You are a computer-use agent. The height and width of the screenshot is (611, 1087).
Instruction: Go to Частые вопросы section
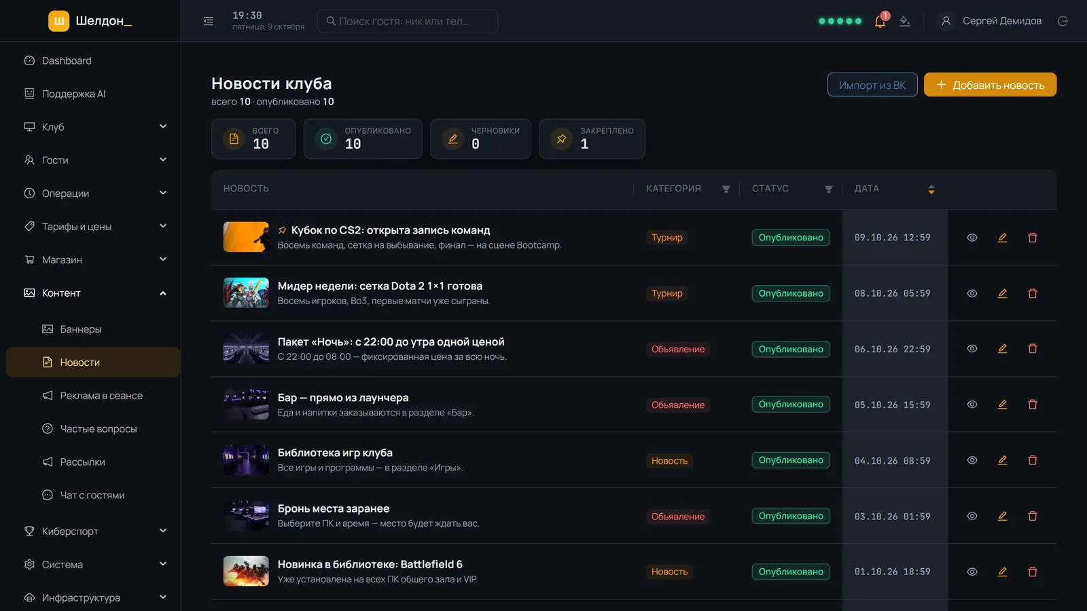coord(93,429)
